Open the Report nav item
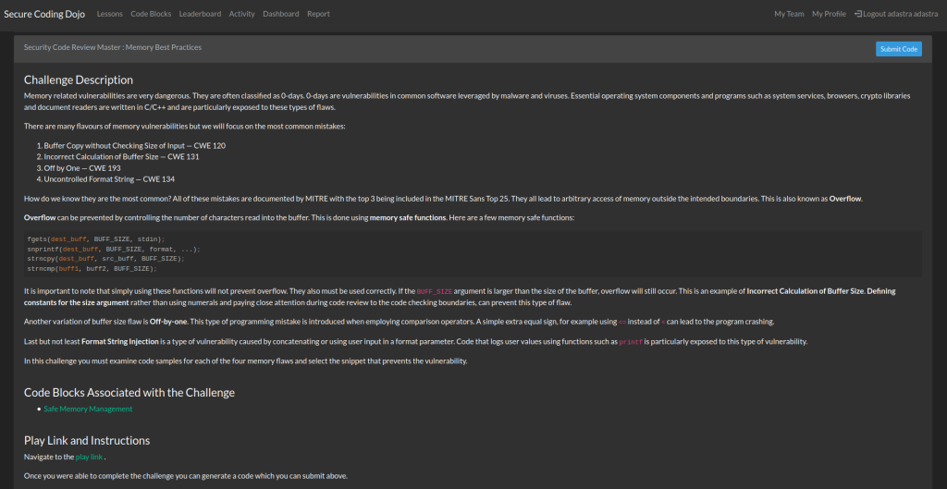947x489 pixels. click(318, 14)
